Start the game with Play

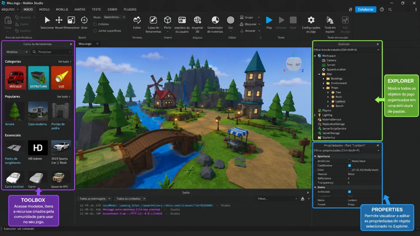pos(269,23)
